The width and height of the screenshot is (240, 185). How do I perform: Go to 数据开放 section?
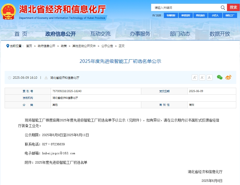[x=220, y=34]
